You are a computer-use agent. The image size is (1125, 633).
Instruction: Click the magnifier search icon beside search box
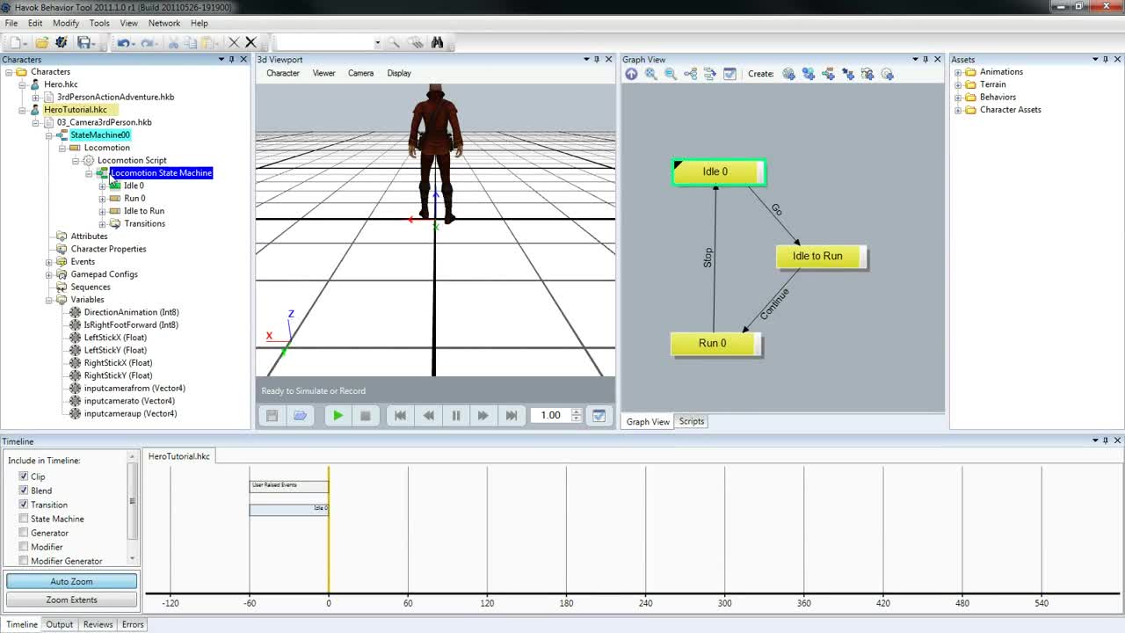[394, 42]
